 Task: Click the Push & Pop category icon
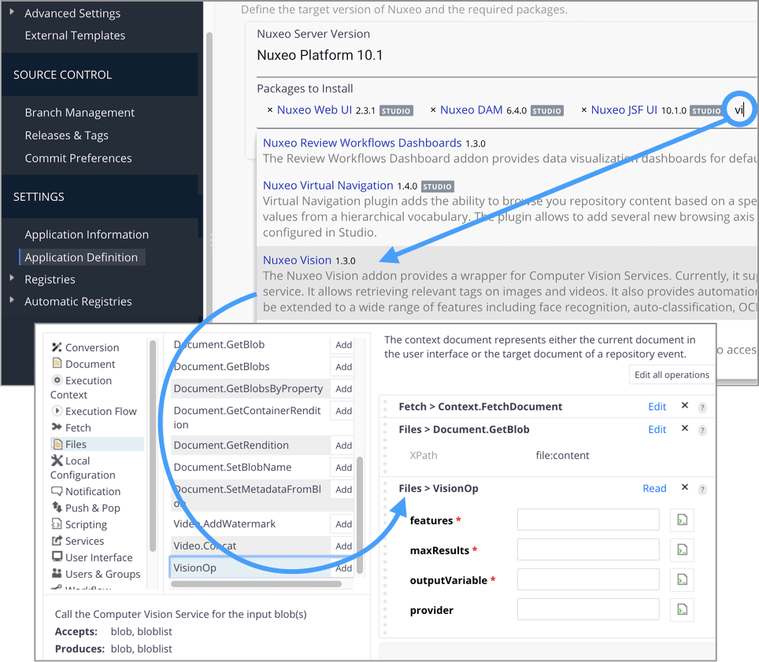coord(57,507)
